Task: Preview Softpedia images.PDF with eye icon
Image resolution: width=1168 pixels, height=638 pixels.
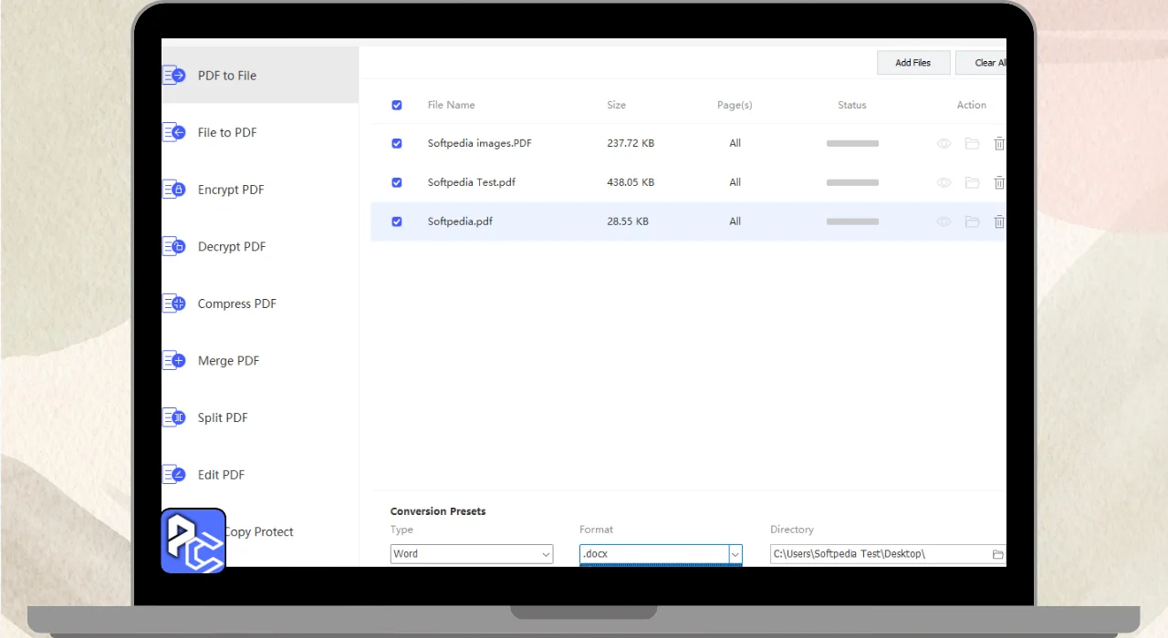Action: pos(944,144)
